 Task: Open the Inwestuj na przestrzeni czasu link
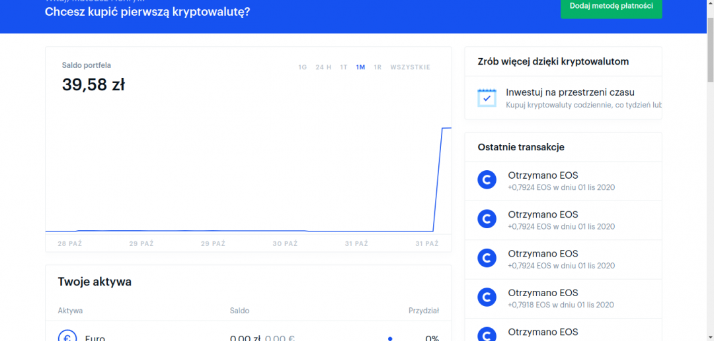(x=570, y=92)
